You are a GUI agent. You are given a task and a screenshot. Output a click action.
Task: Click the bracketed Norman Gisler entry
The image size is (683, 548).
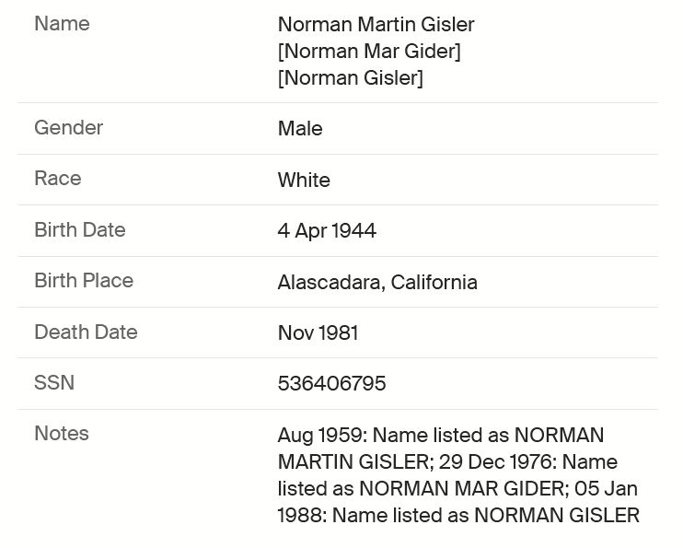pyautogui.click(x=350, y=78)
